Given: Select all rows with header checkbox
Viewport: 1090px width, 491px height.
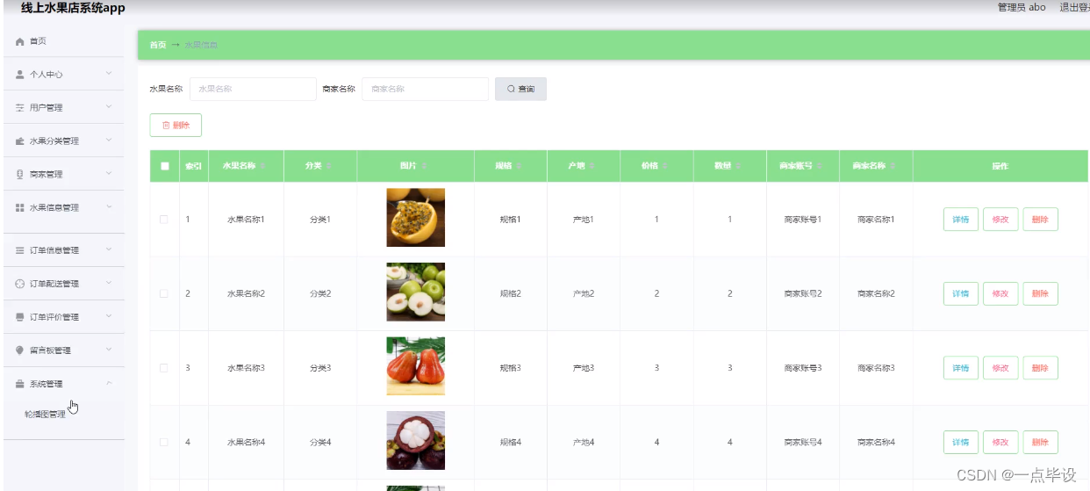Looking at the screenshot, I should point(164,166).
